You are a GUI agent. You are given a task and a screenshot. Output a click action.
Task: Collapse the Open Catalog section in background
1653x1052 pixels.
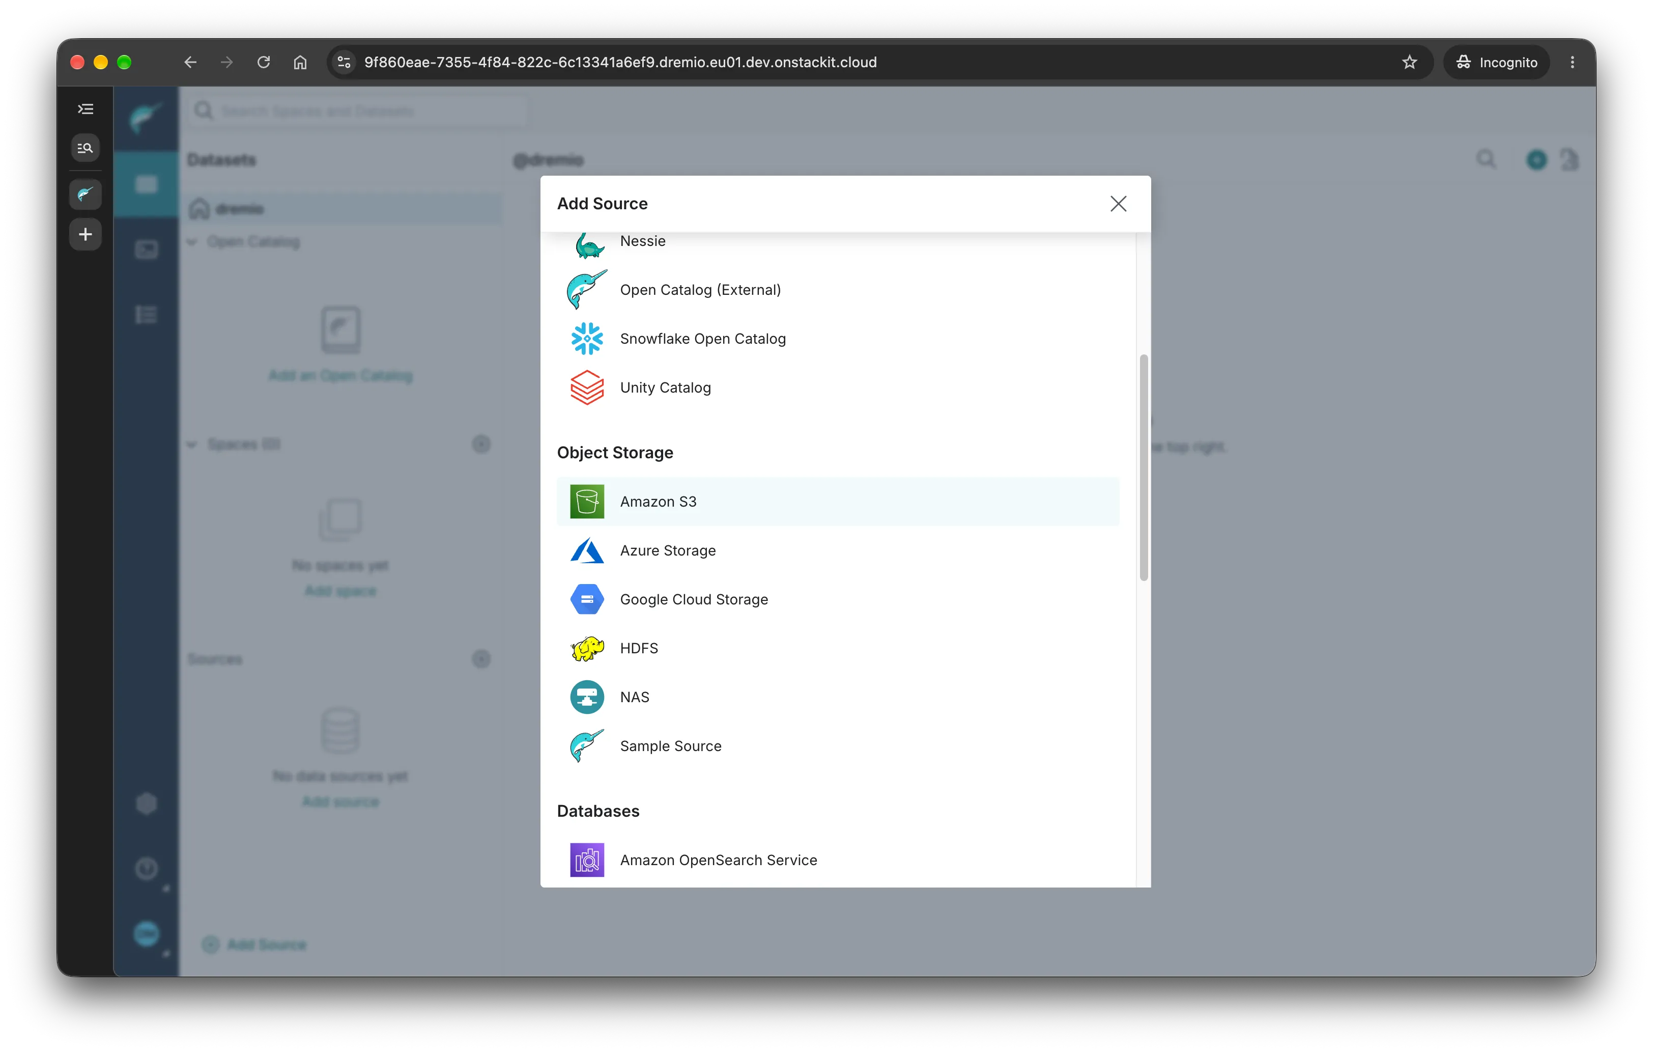pos(192,242)
